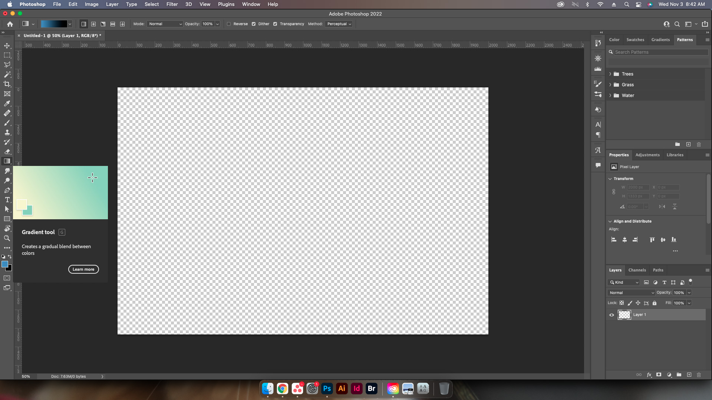Select the Eyedropper tool
The height and width of the screenshot is (400, 712).
[x=7, y=103]
